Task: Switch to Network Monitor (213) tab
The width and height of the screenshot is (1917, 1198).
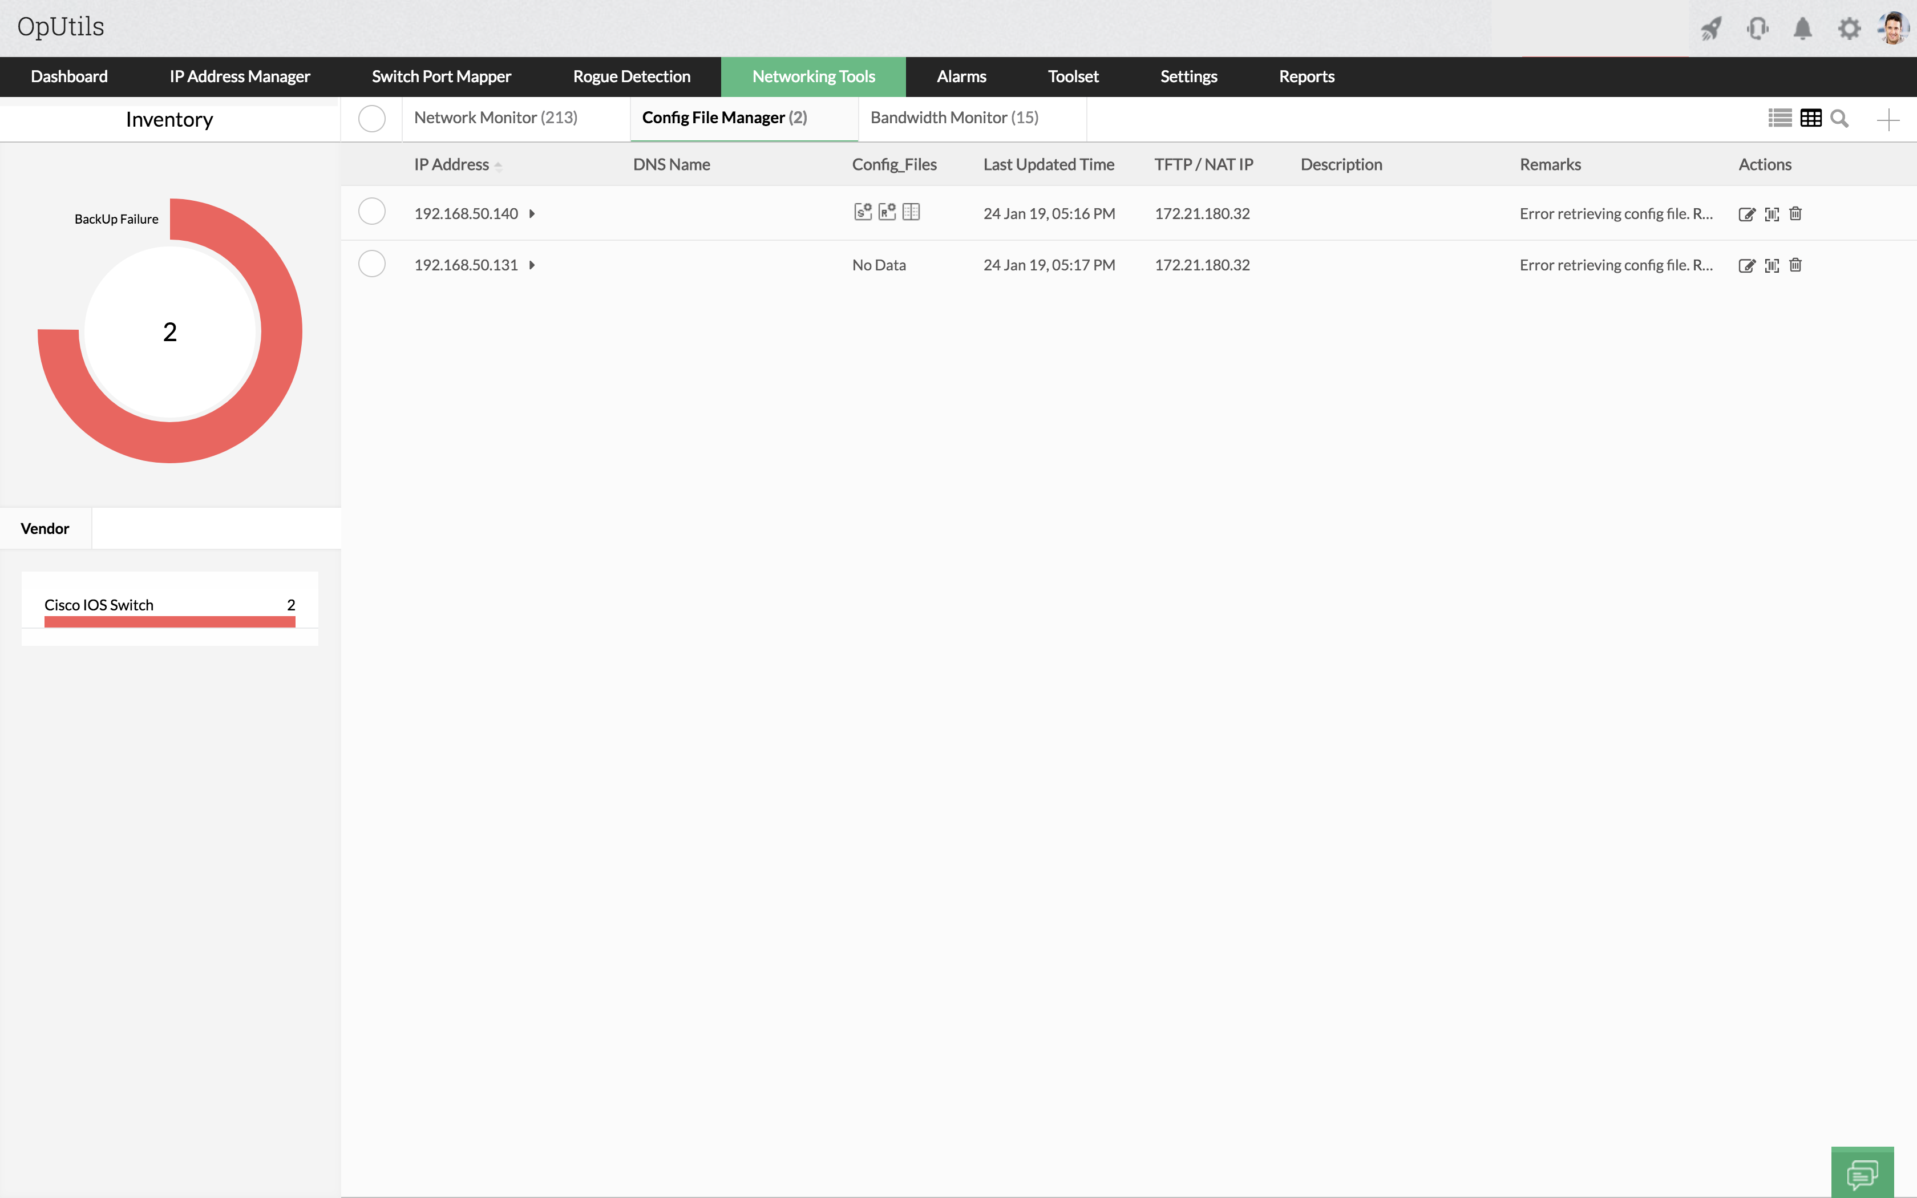Action: 496,118
